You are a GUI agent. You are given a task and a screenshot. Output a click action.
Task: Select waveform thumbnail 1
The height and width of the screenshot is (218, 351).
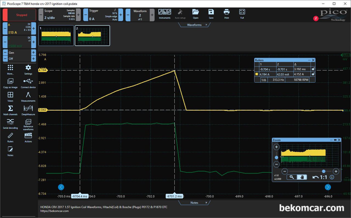tap(56, 35)
